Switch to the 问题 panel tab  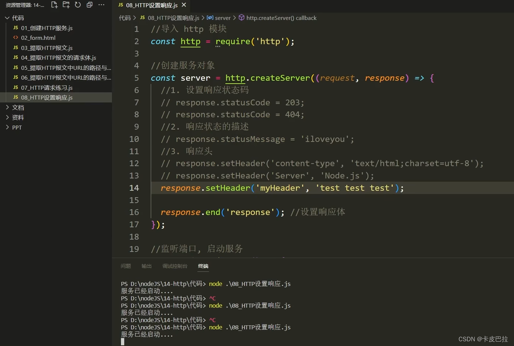[126, 266]
